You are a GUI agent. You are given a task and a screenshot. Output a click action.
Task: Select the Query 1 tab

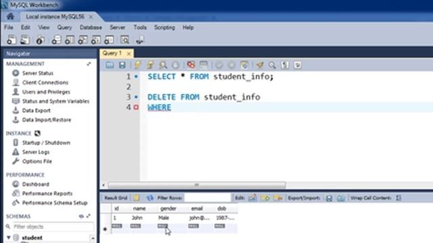[x=112, y=53]
